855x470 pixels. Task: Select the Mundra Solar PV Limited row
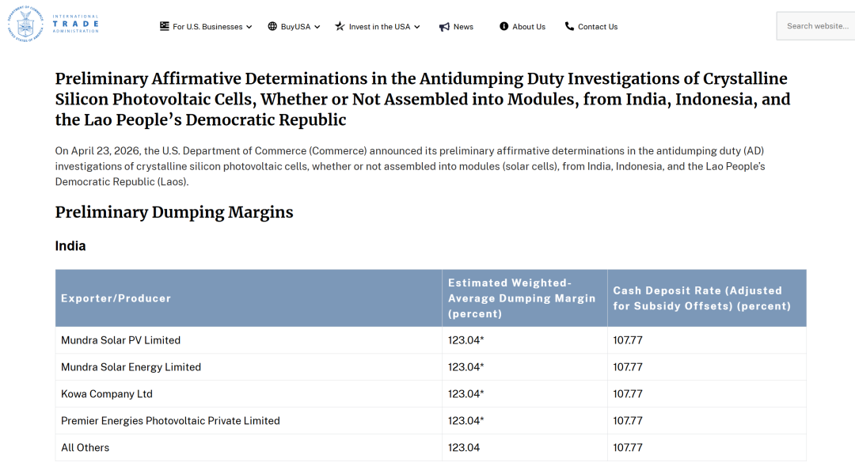tap(431, 340)
